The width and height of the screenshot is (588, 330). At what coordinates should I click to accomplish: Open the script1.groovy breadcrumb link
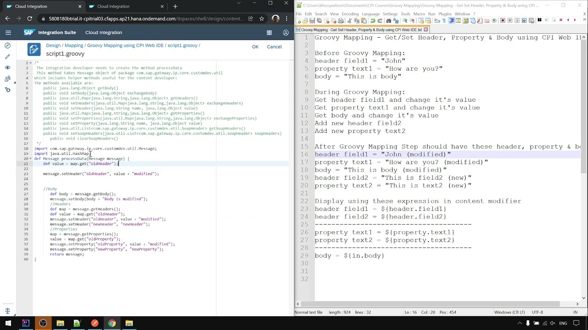182,45
